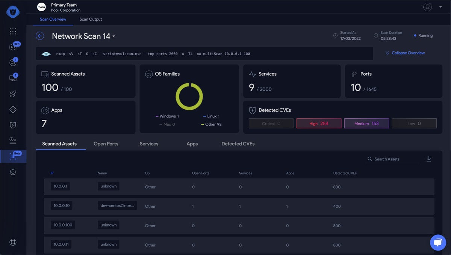Click the Windows 1 legend entry
The image size is (451, 255).
click(167, 116)
